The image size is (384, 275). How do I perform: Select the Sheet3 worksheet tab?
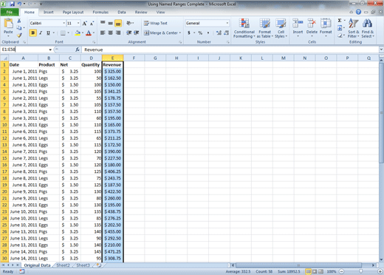83,265
